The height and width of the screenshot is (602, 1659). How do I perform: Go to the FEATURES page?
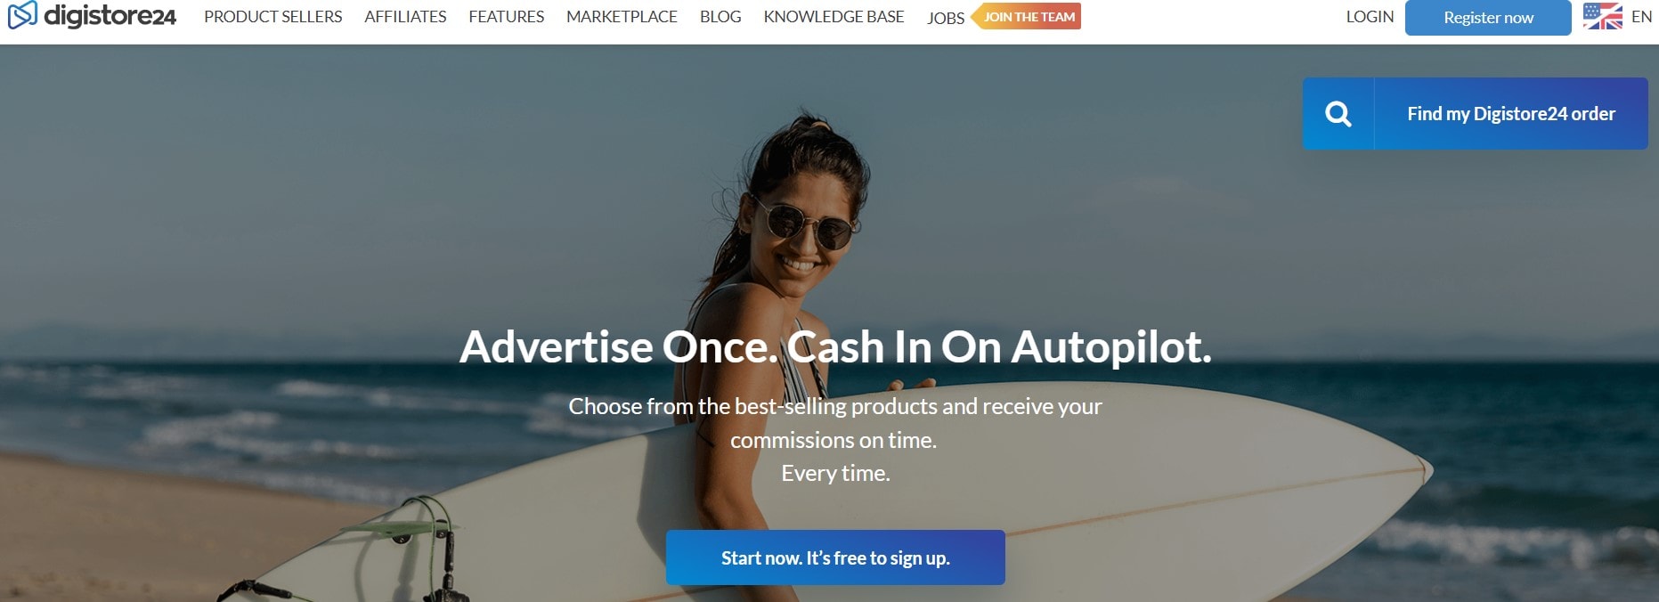(x=506, y=17)
